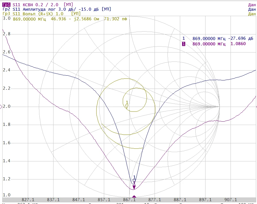Select the Гр1 trace label
The width and height of the screenshot is (257, 204).
pyautogui.click(x=6, y=5)
